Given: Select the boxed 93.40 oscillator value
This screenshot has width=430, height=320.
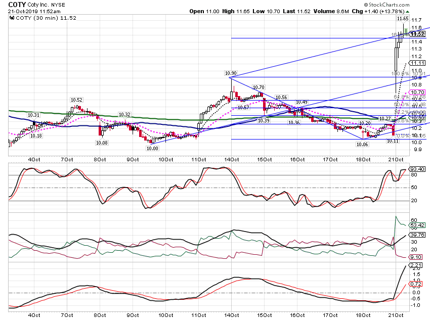Looking at the screenshot, I should [x=417, y=169].
